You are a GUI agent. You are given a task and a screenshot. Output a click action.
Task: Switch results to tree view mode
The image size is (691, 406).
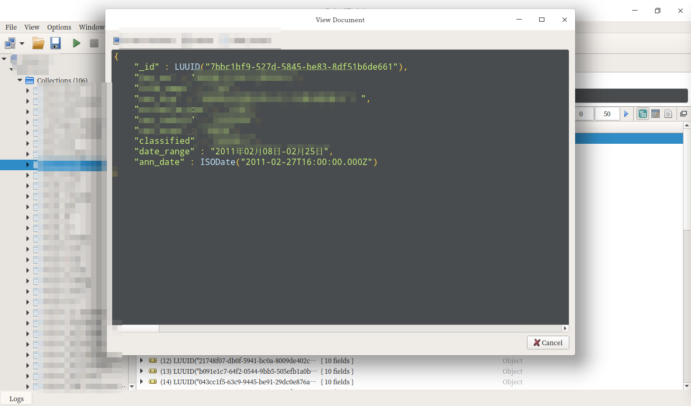(643, 114)
